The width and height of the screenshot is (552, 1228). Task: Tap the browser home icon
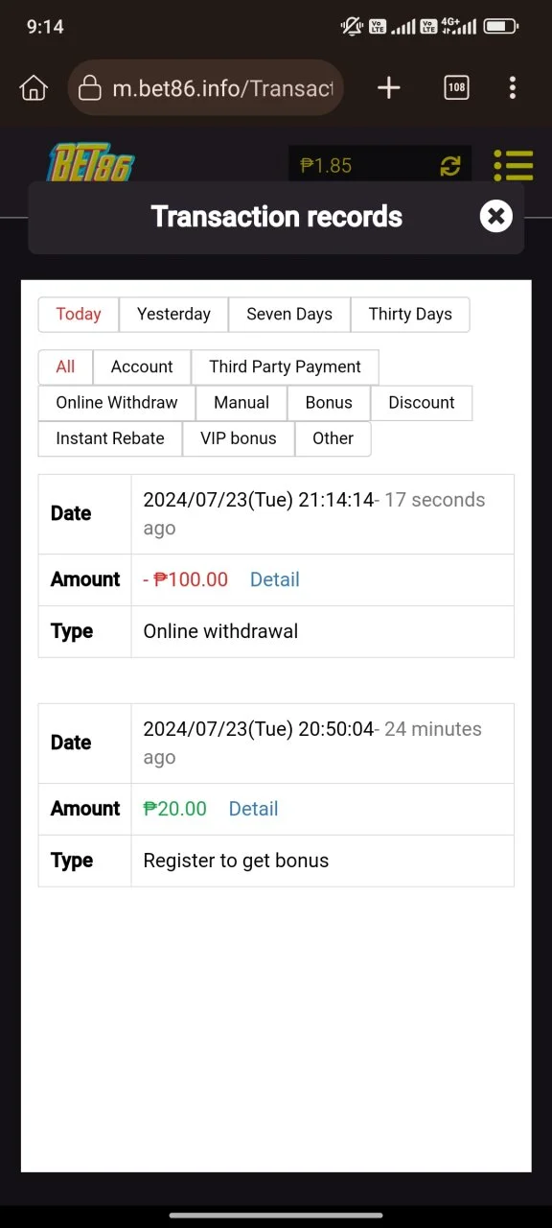click(x=34, y=88)
